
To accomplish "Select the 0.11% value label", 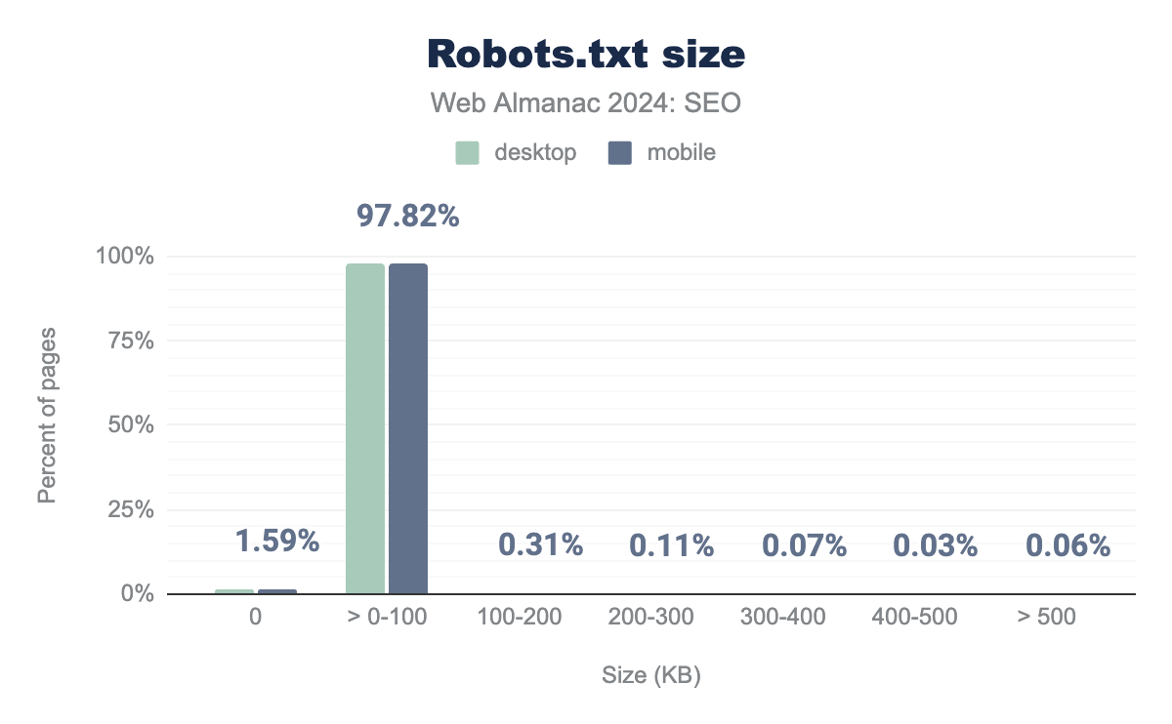I will pyautogui.click(x=671, y=545).
